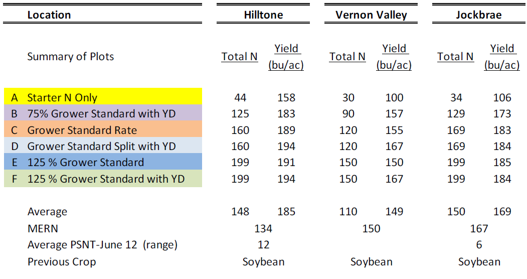Select the orange Grower Standard Rate row label
This screenshot has width=527, height=279.
coord(82,130)
